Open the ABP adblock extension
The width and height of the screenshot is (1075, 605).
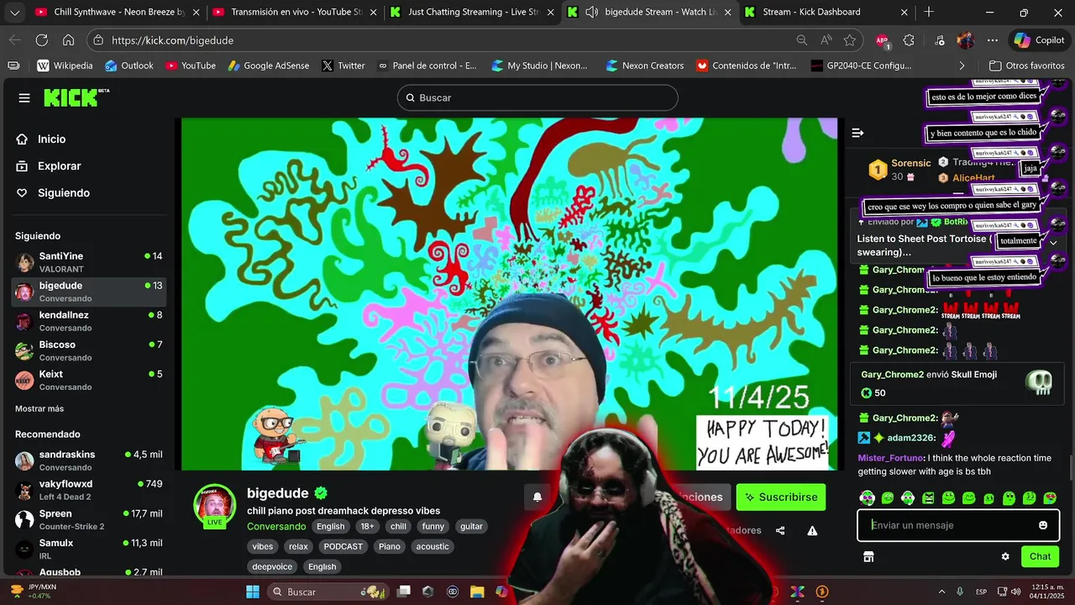[883, 40]
